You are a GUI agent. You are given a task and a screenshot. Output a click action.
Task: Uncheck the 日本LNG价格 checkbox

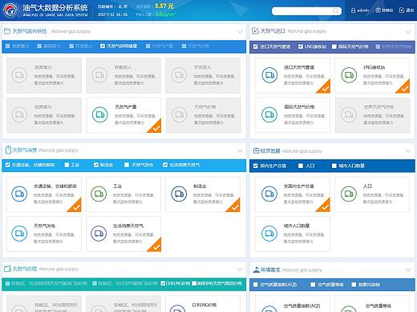(x=163, y=283)
